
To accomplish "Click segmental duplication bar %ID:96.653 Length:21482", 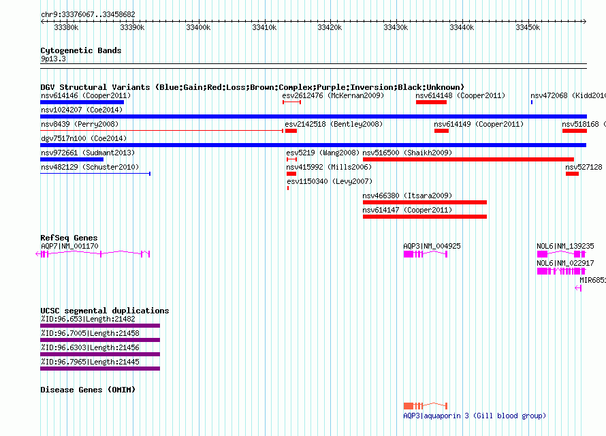I will [x=100, y=326].
